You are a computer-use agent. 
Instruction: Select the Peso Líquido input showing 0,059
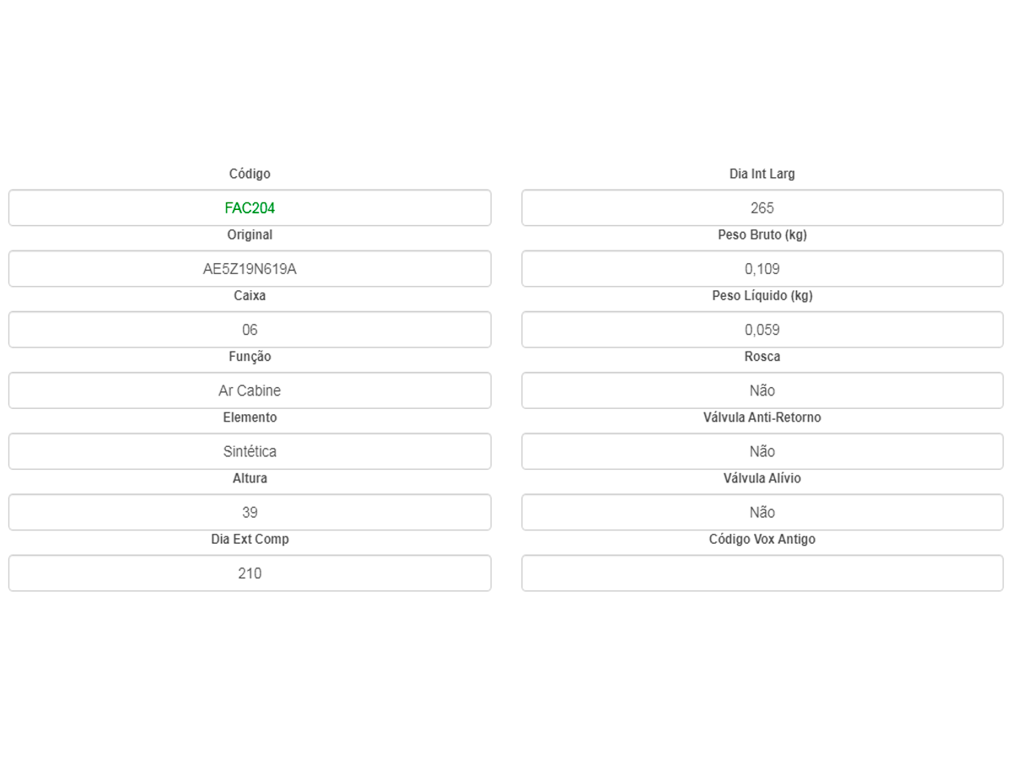tap(762, 330)
